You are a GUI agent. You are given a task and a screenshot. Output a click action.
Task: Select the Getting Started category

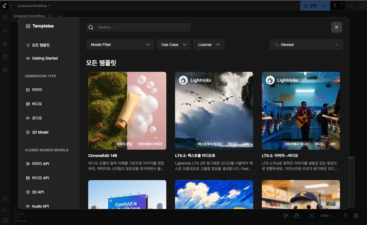(45, 58)
